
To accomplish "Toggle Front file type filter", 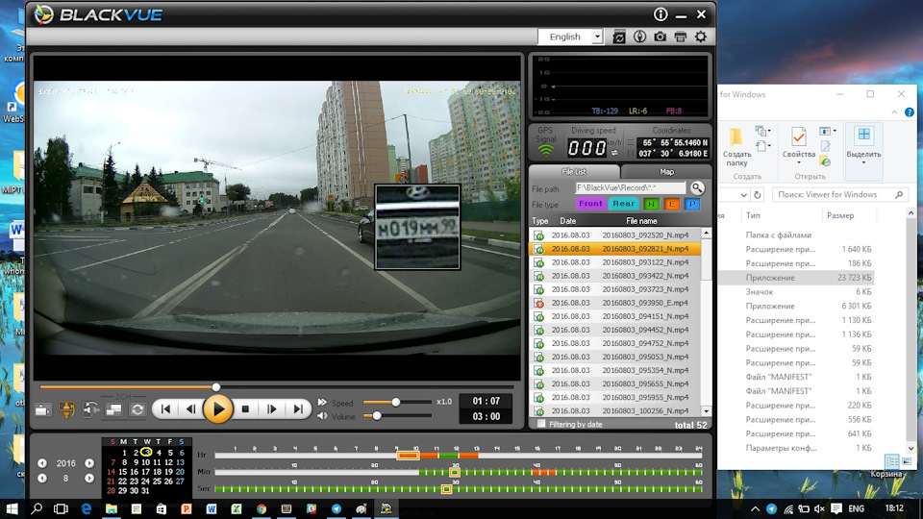I will pyautogui.click(x=590, y=204).
